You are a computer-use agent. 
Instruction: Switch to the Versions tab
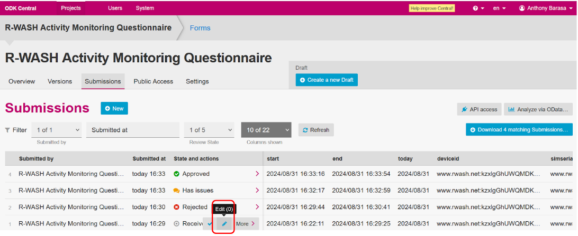point(60,81)
